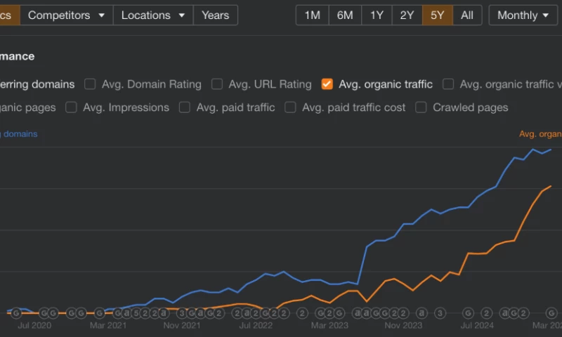Open the Competitors dropdown
The image size is (562, 337).
point(66,15)
